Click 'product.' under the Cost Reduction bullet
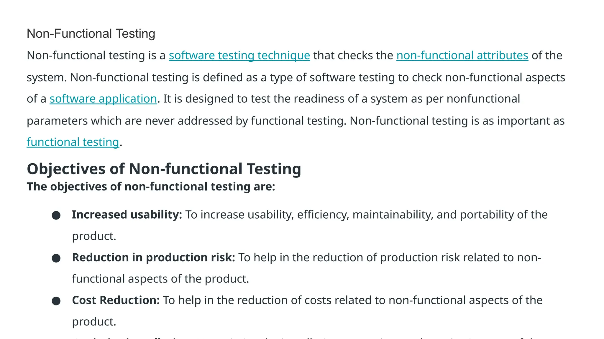 [94, 322]
